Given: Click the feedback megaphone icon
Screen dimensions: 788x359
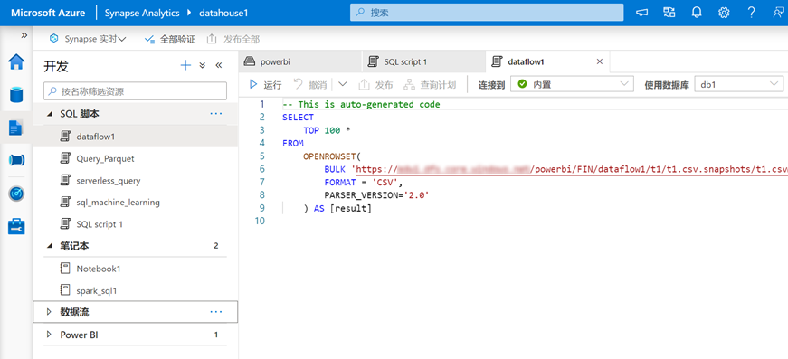Looking at the screenshot, I should point(641,13).
